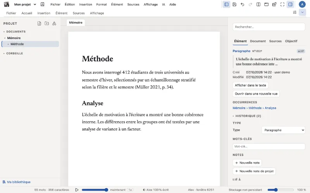Open the Format menu
The height and width of the screenshot is (193, 310).
click(x=102, y=4)
